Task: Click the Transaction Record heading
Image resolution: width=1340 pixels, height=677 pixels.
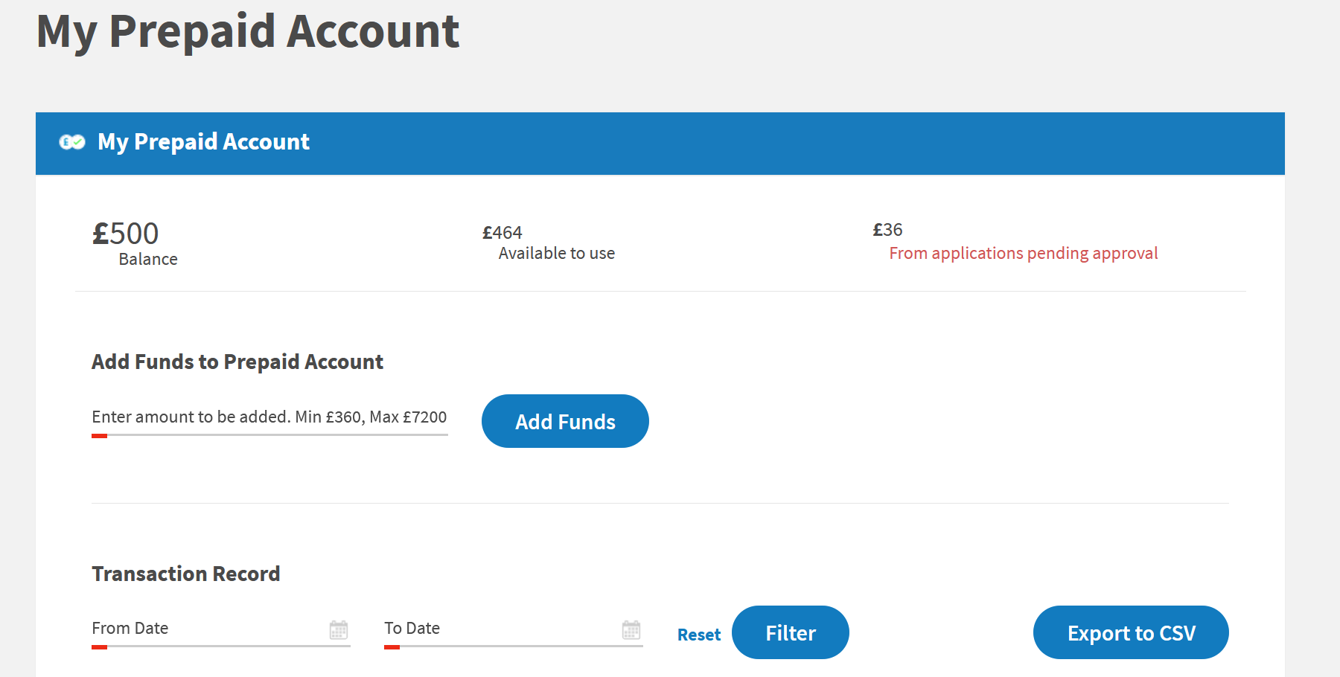Action: point(186,574)
